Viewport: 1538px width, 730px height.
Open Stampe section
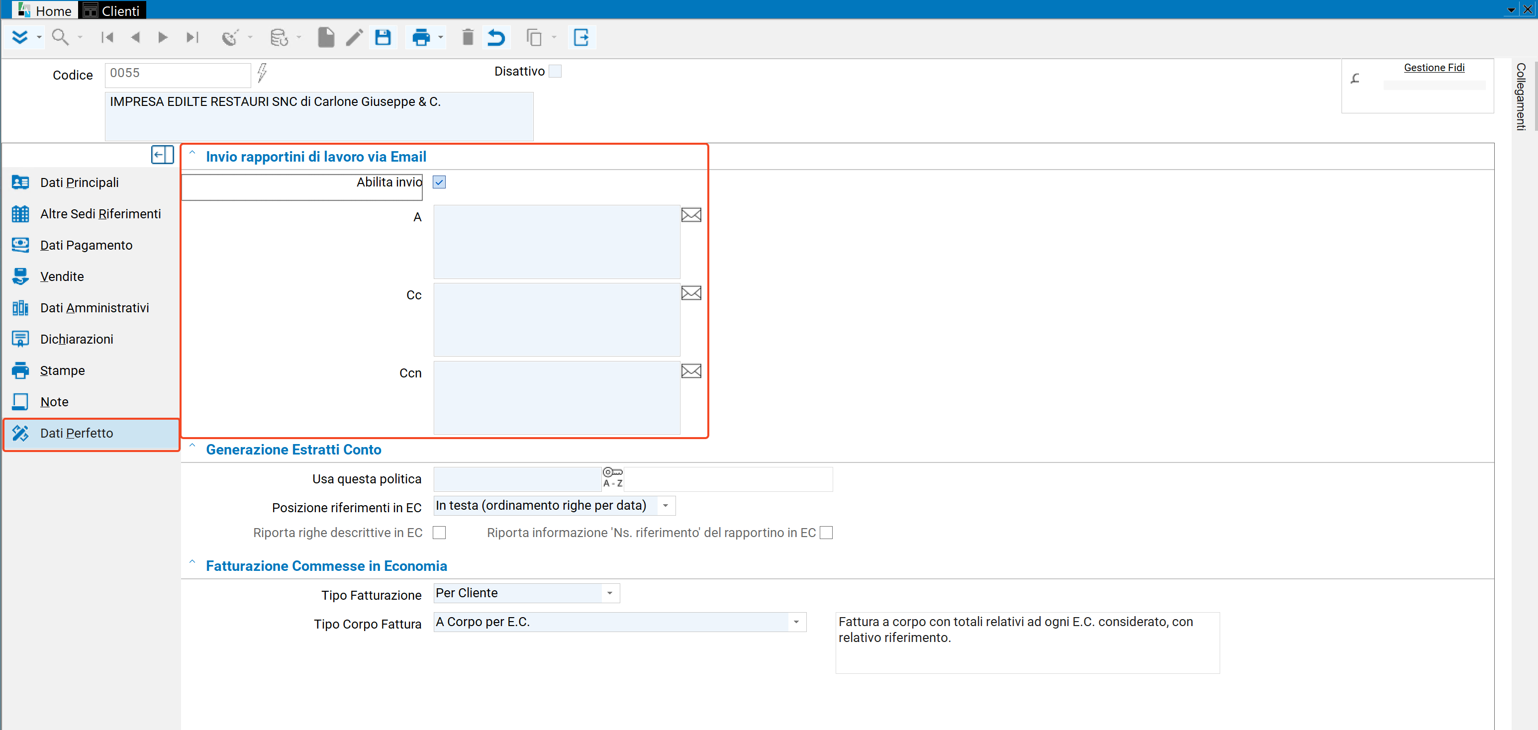[x=91, y=370]
